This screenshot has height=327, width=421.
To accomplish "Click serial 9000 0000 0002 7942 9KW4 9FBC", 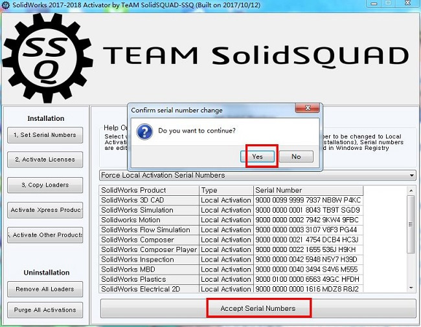I will click(308, 220).
